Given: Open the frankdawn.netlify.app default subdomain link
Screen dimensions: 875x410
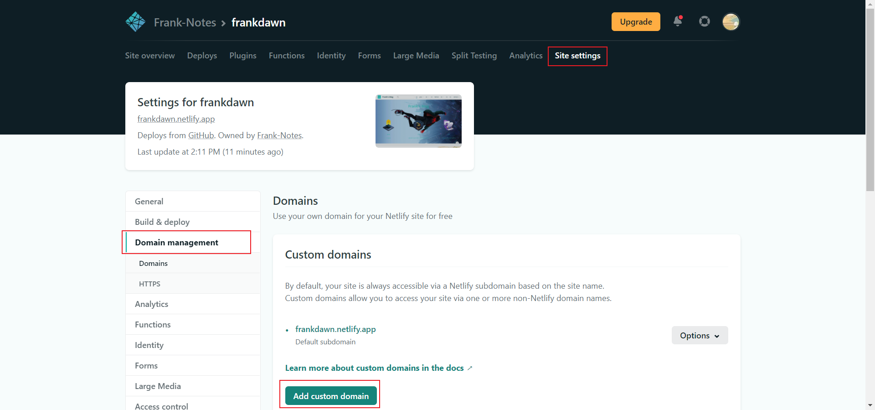Looking at the screenshot, I should [x=335, y=329].
